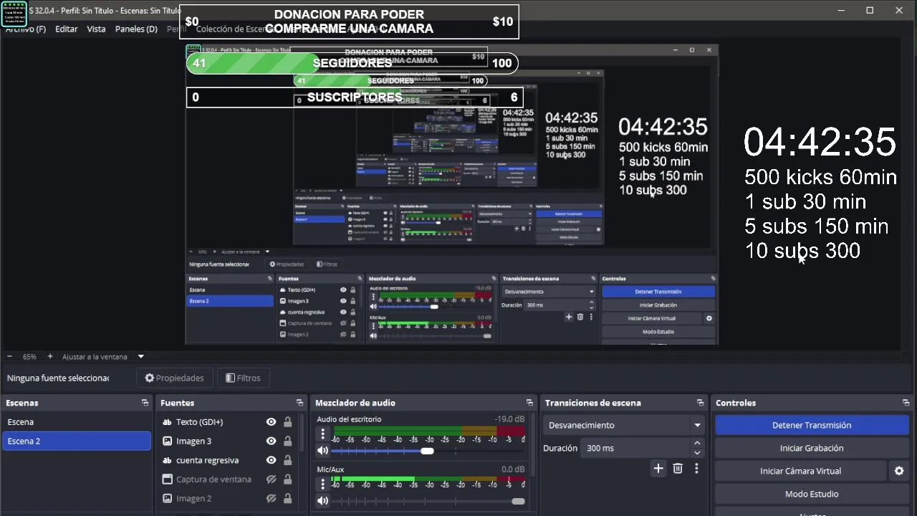Undock the Transiciones de escena panel
The height and width of the screenshot is (516, 917).
[700, 403]
